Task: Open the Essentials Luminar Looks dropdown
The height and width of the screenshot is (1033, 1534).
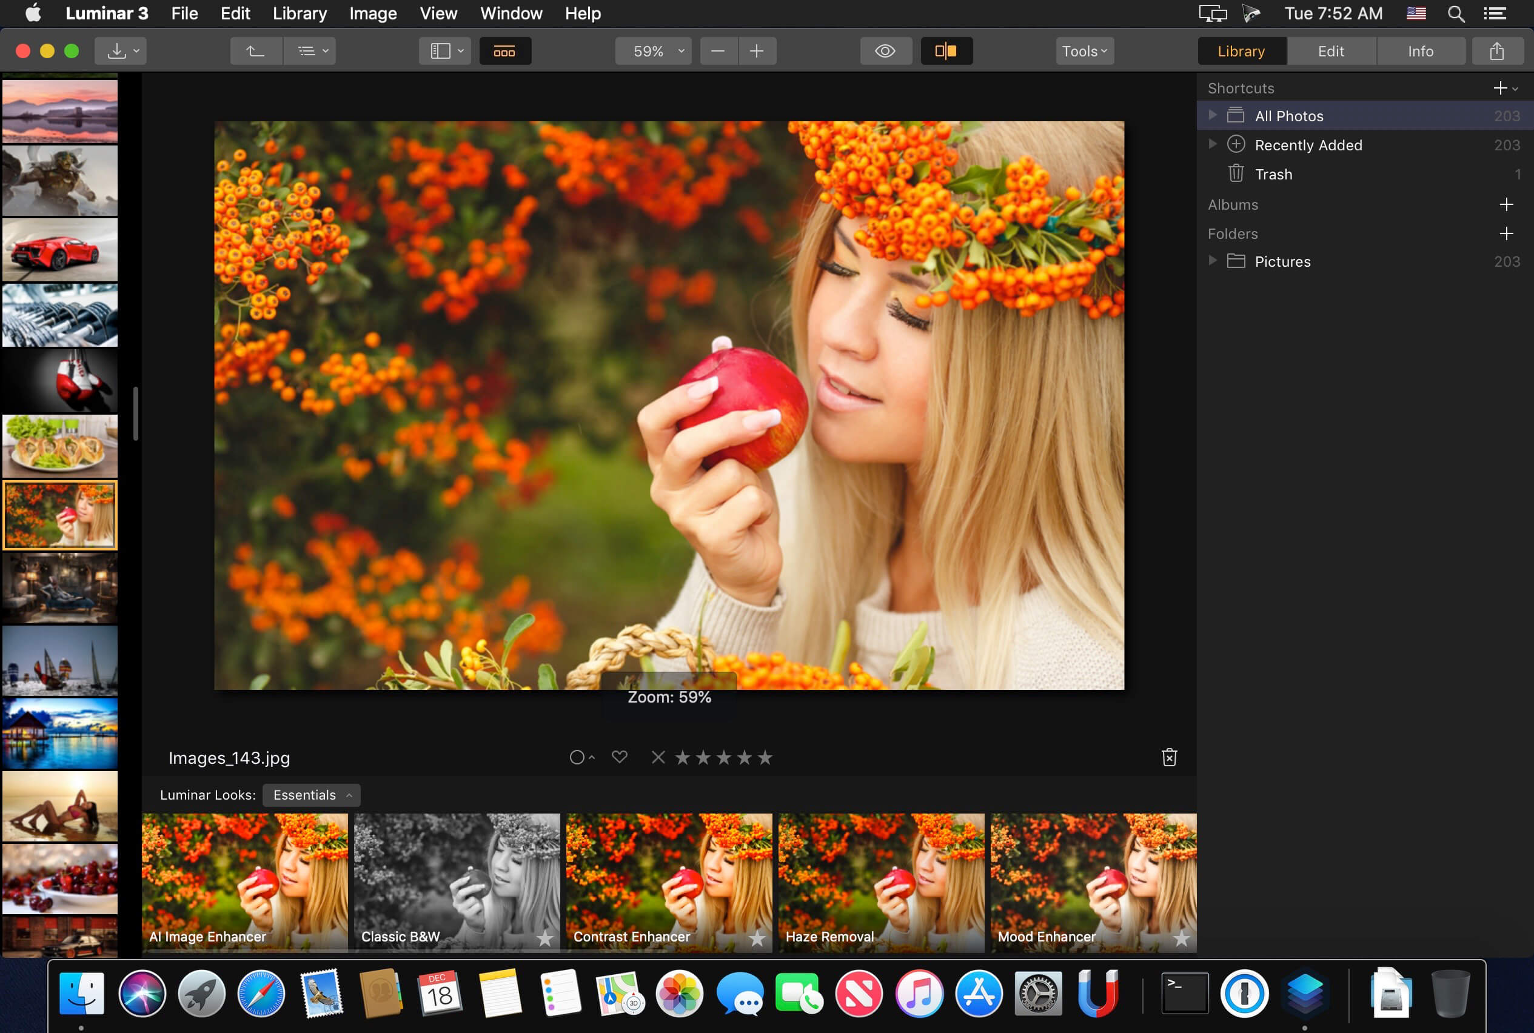Action: coord(311,794)
